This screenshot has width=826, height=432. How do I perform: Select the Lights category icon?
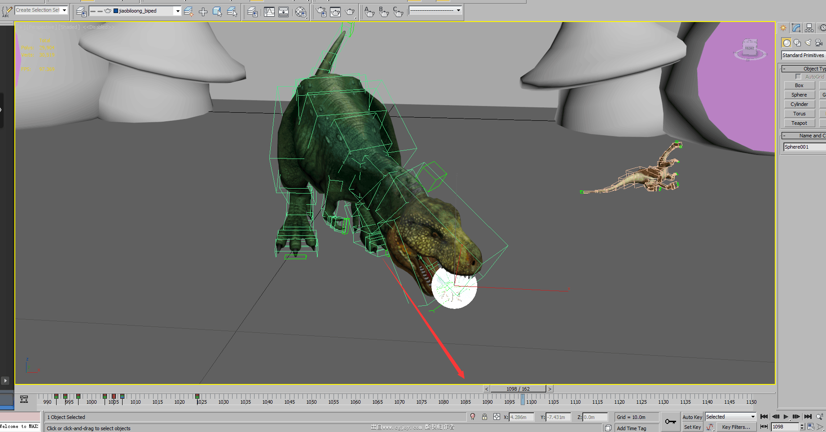(808, 43)
